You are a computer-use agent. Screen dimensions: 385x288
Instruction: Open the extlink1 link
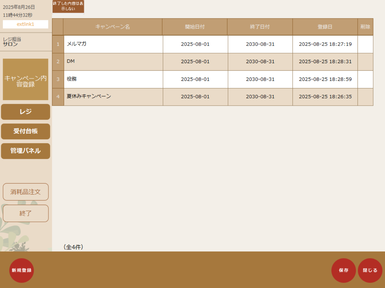(25, 24)
